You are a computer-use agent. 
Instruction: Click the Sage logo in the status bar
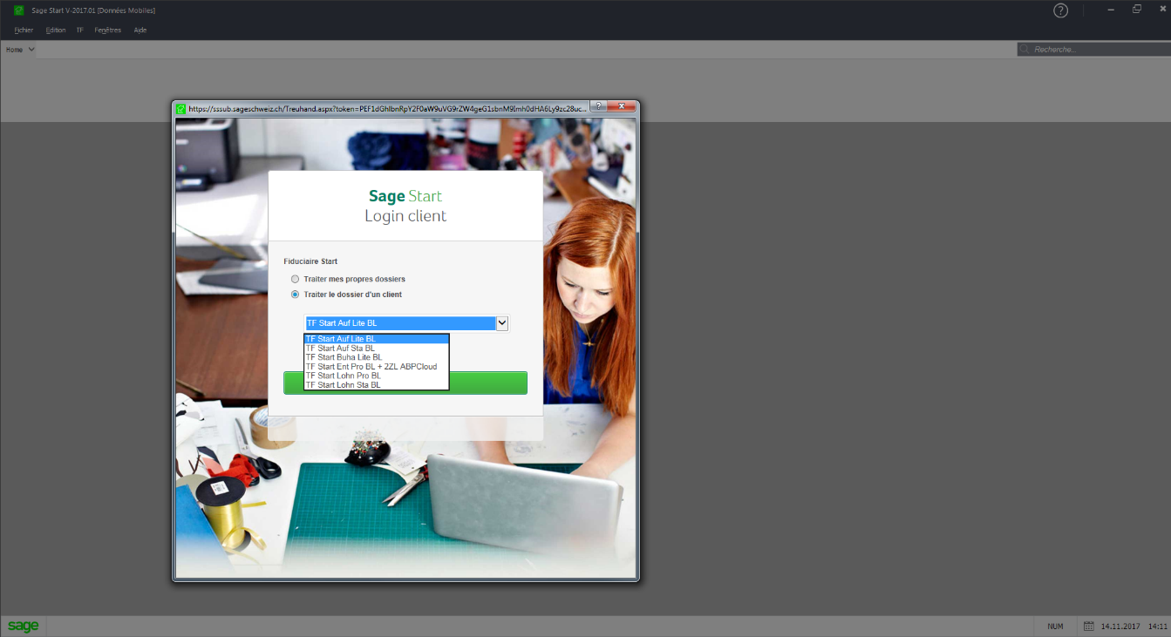(24, 627)
